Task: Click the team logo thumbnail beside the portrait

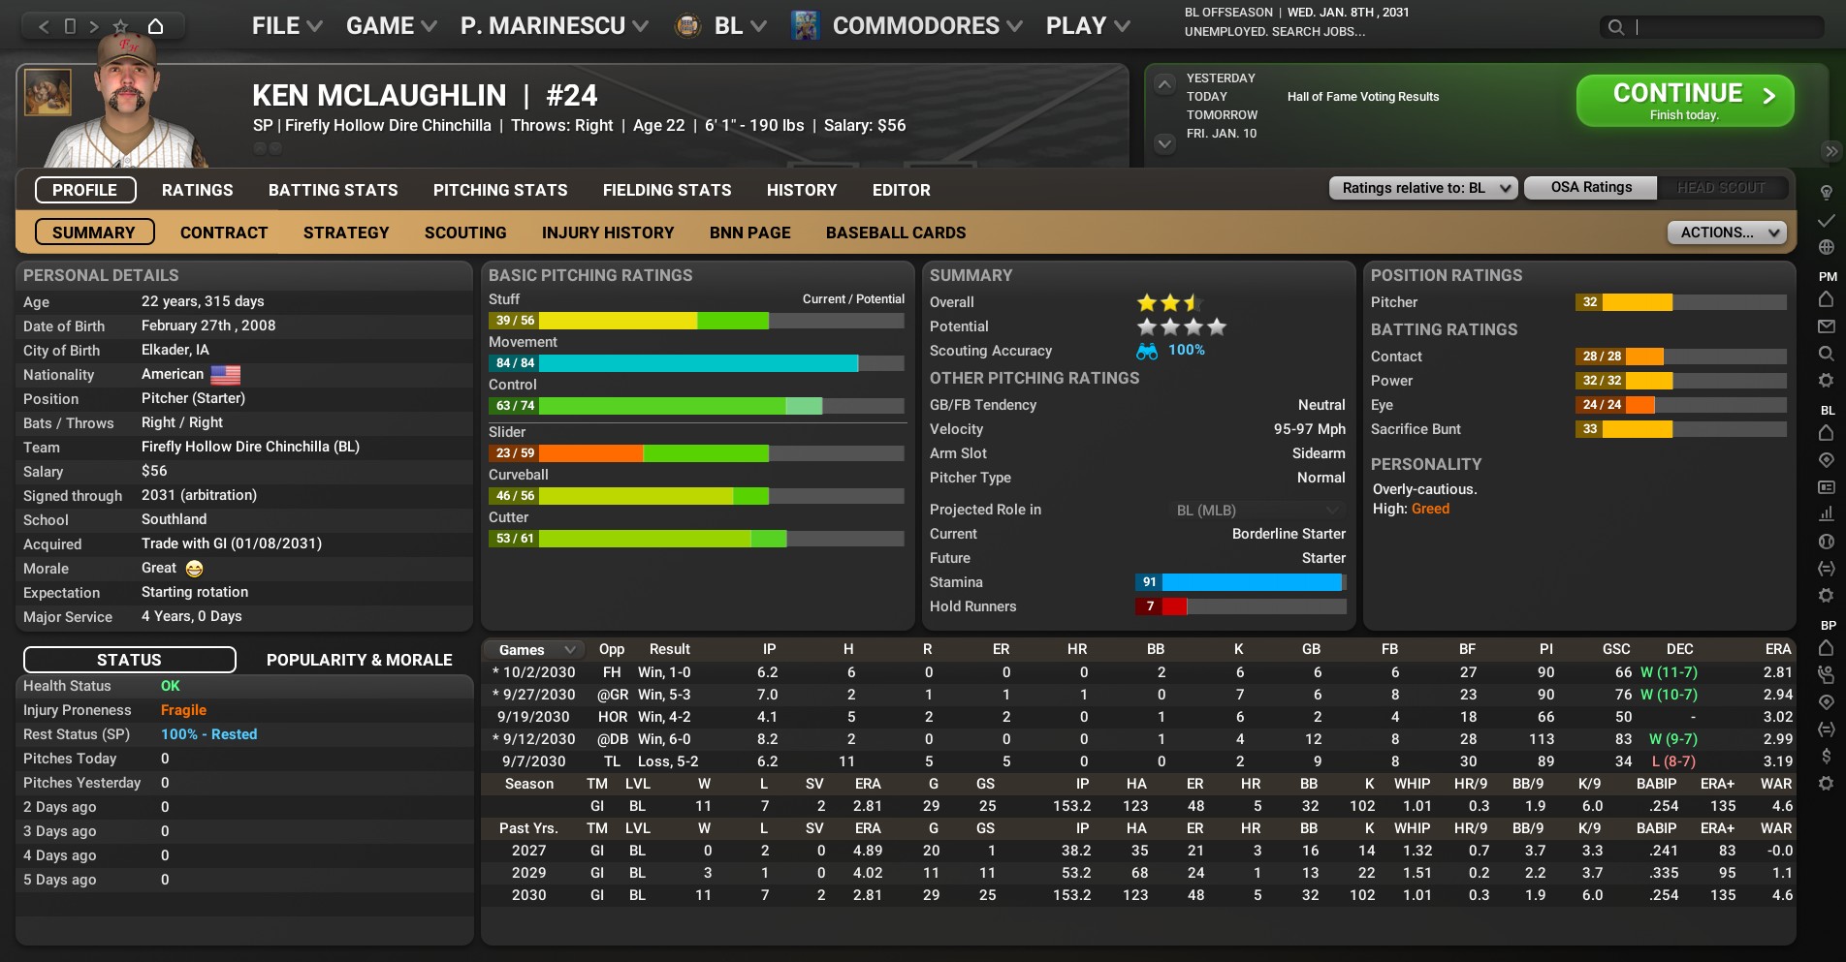Action: click(48, 92)
